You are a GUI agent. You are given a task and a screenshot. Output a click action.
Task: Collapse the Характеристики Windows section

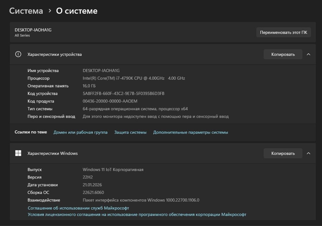point(308,153)
